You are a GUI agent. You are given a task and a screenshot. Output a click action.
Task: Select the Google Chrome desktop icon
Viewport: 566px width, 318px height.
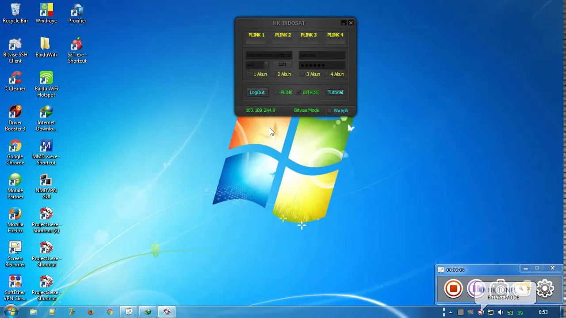pos(15,152)
